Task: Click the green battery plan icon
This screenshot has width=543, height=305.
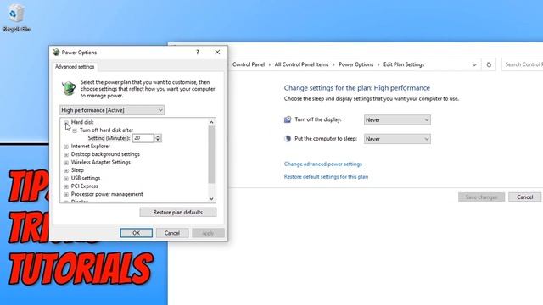Action: (x=69, y=88)
